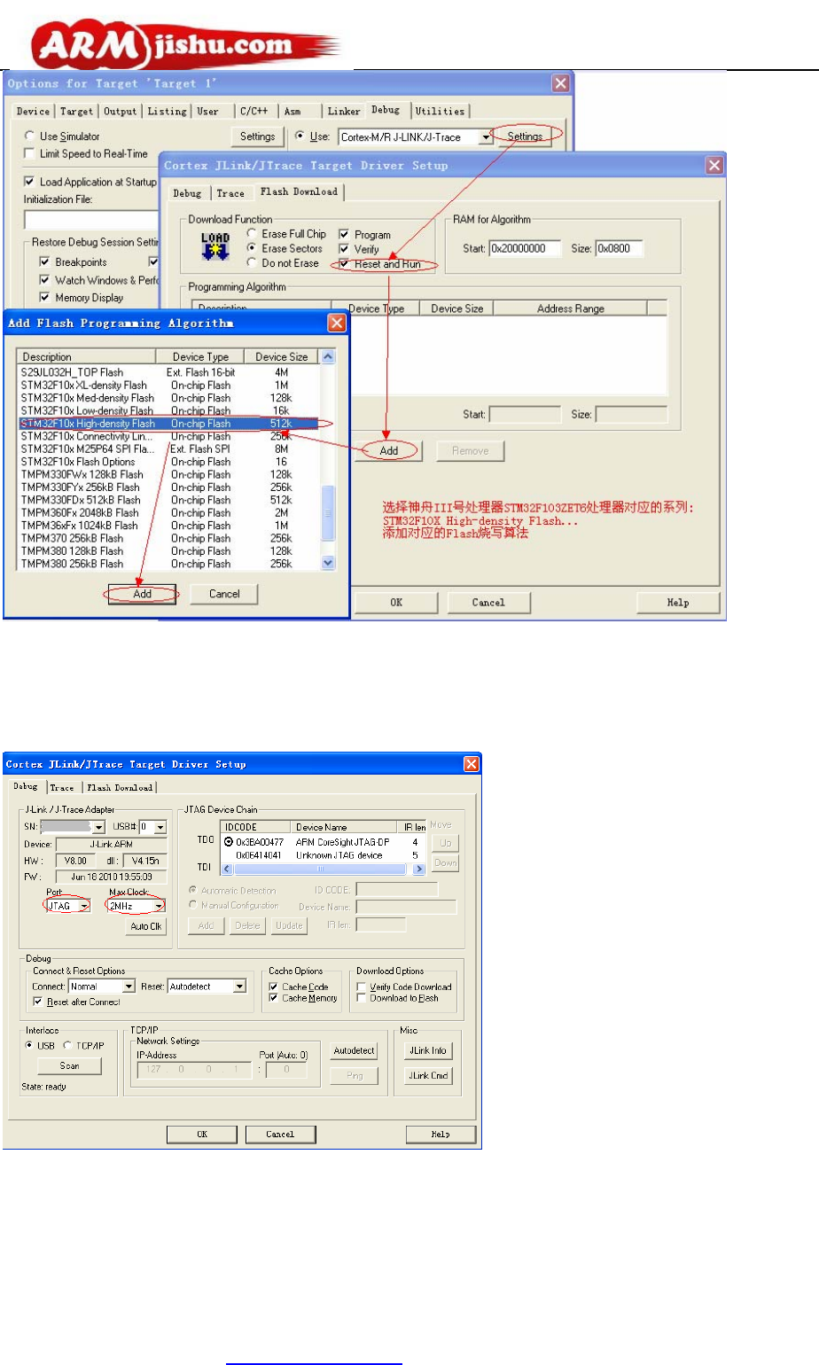Image resolution: width=819 pixels, height=1365 pixels.
Task: Close the Add Flash Programming Algorithm dialog
Action: [x=337, y=323]
